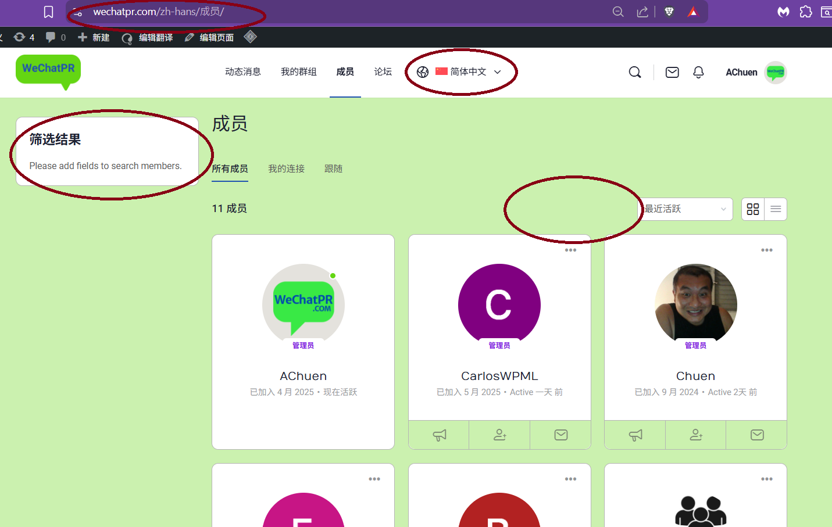Open the browser extensions puzzle icon
Viewport: 832px width, 527px height.
[x=806, y=12]
